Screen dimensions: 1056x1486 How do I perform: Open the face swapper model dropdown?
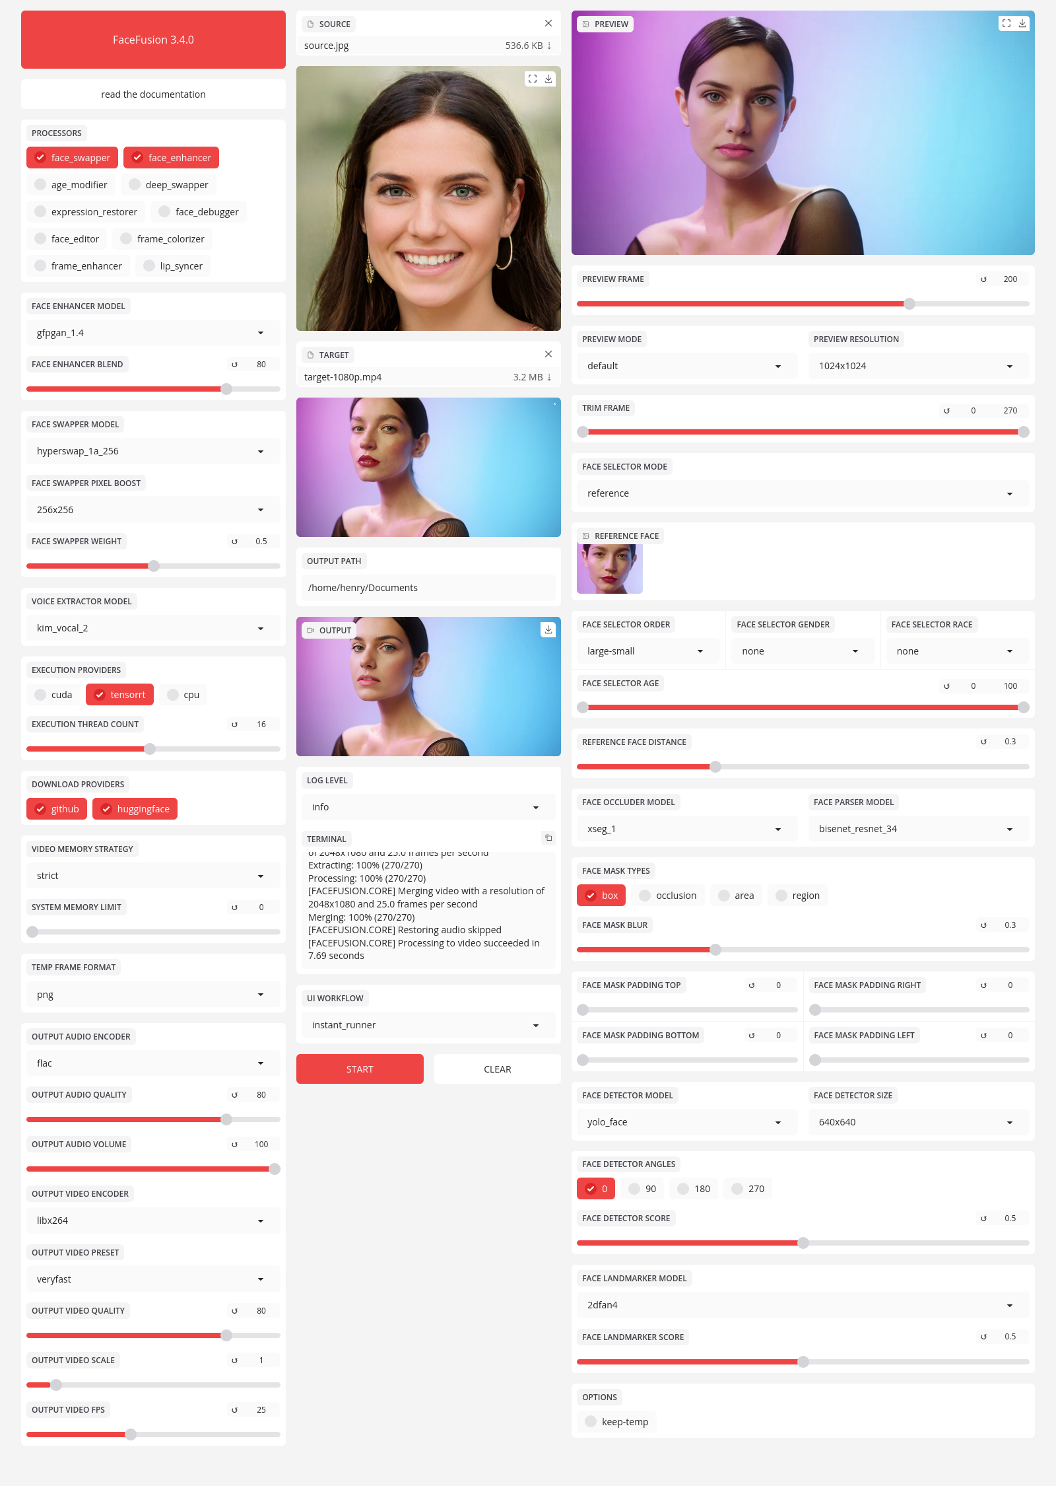click(x=153, y=451)
